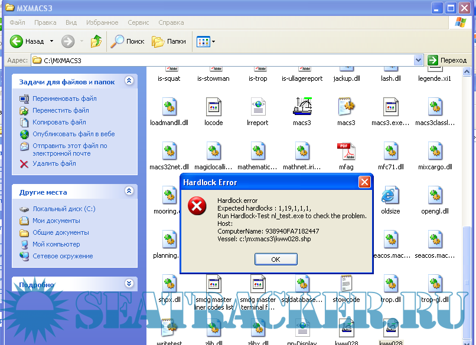
Task: Select the oldsize Internet Explorer icon
Action: pos(390,196)
